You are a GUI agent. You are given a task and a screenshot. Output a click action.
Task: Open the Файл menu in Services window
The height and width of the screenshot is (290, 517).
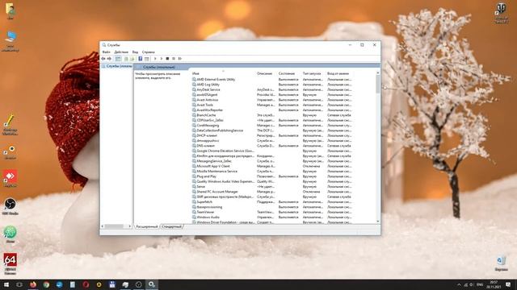click(106, 52)
